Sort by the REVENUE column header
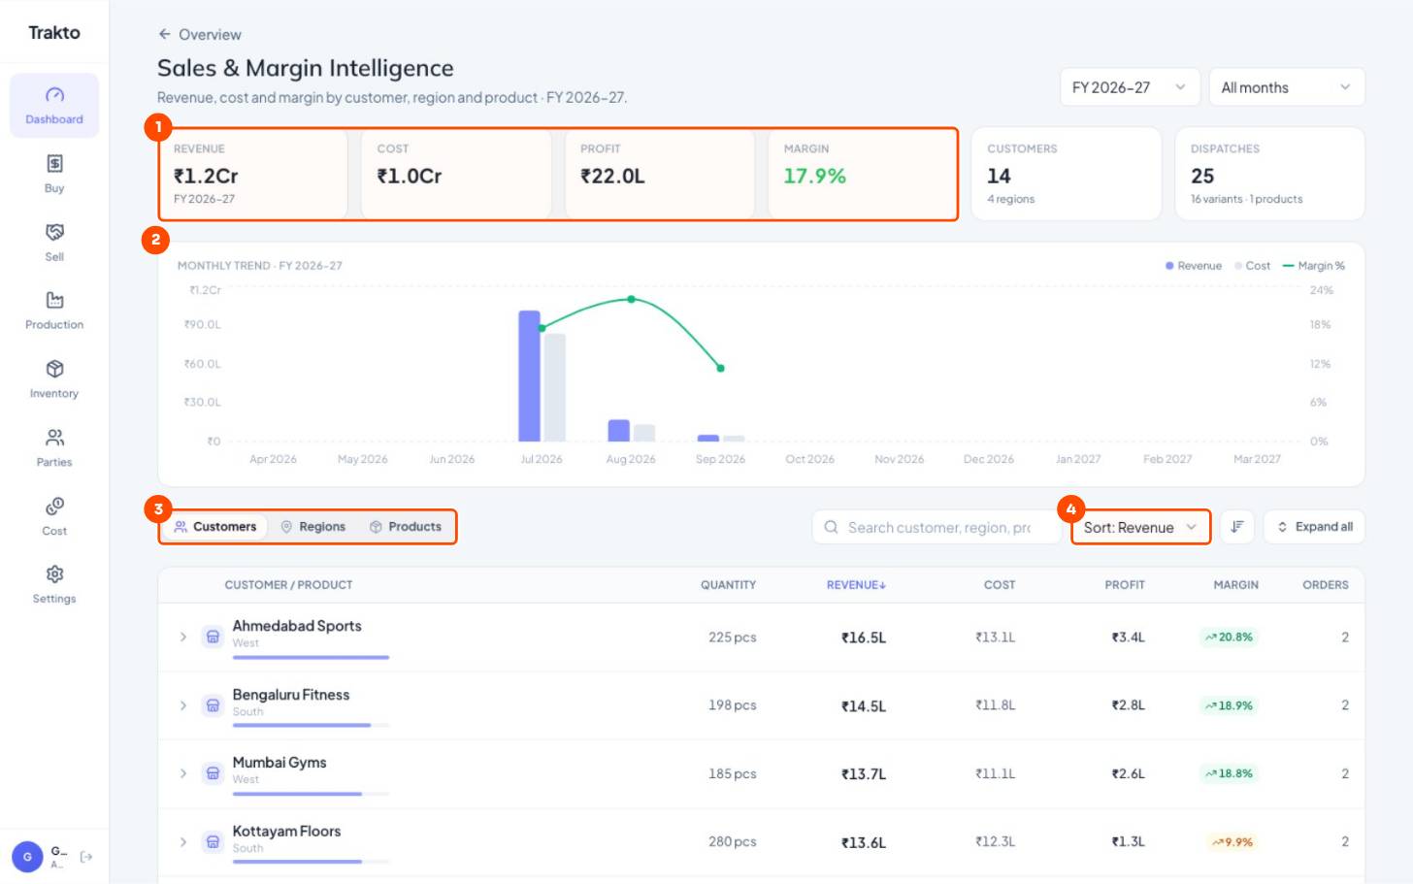 click(x=856, y=585)
